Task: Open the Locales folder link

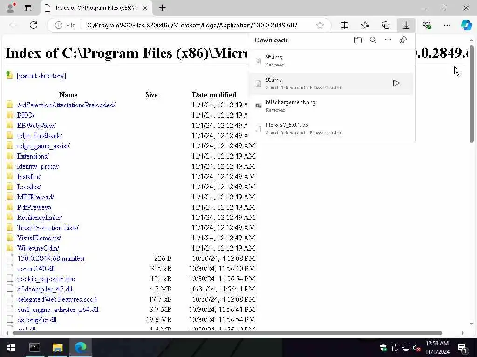Action: click(x=29, y=187)
